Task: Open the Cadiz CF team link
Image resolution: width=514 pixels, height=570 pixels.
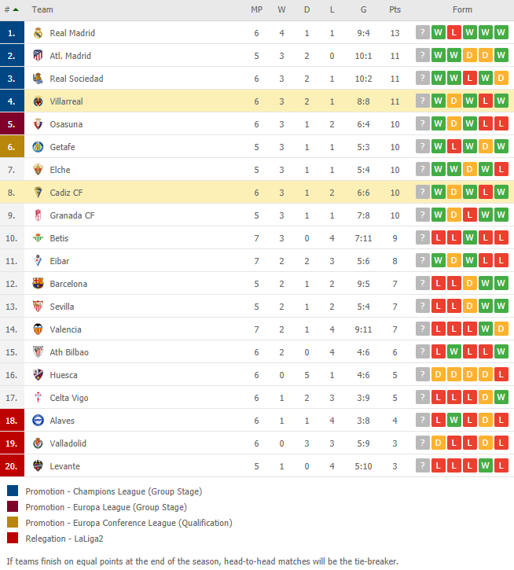Action: tap(66, 193)
